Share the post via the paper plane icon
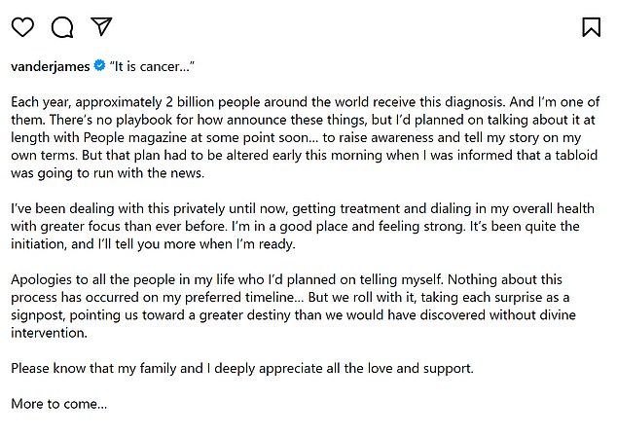Screen dimensions: 617x437 pyautogui.click(x=101, y=27)
